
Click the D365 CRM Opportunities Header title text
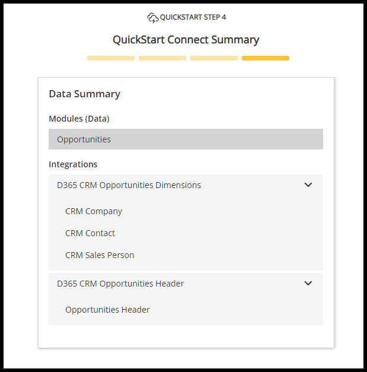(120, 284)
